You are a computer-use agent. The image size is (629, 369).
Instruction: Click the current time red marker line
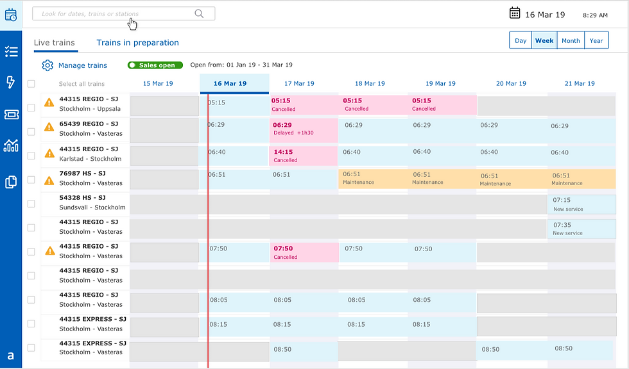(208, 230)
